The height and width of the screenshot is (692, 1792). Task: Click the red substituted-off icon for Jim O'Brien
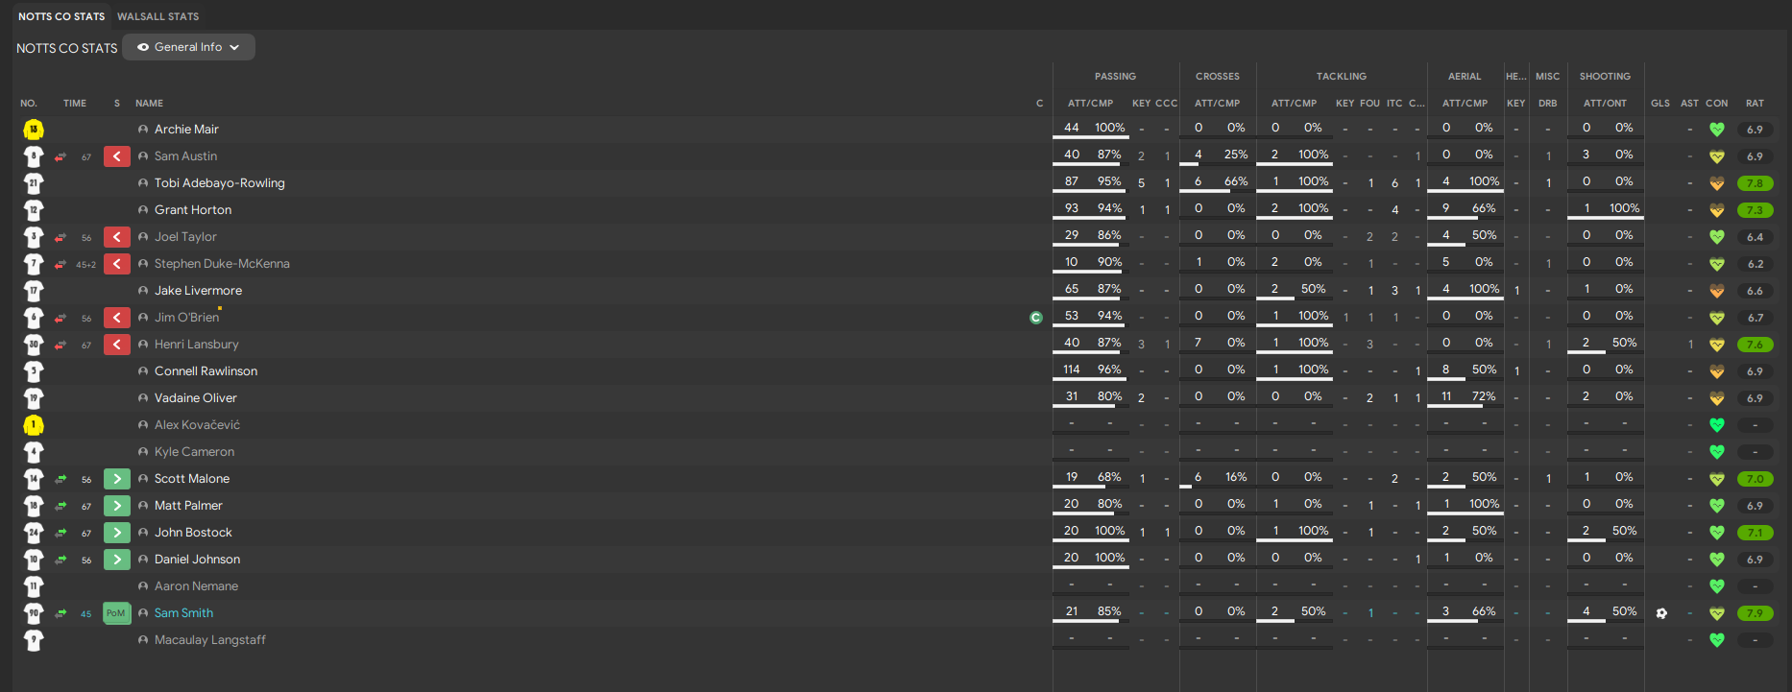(117, 318)
